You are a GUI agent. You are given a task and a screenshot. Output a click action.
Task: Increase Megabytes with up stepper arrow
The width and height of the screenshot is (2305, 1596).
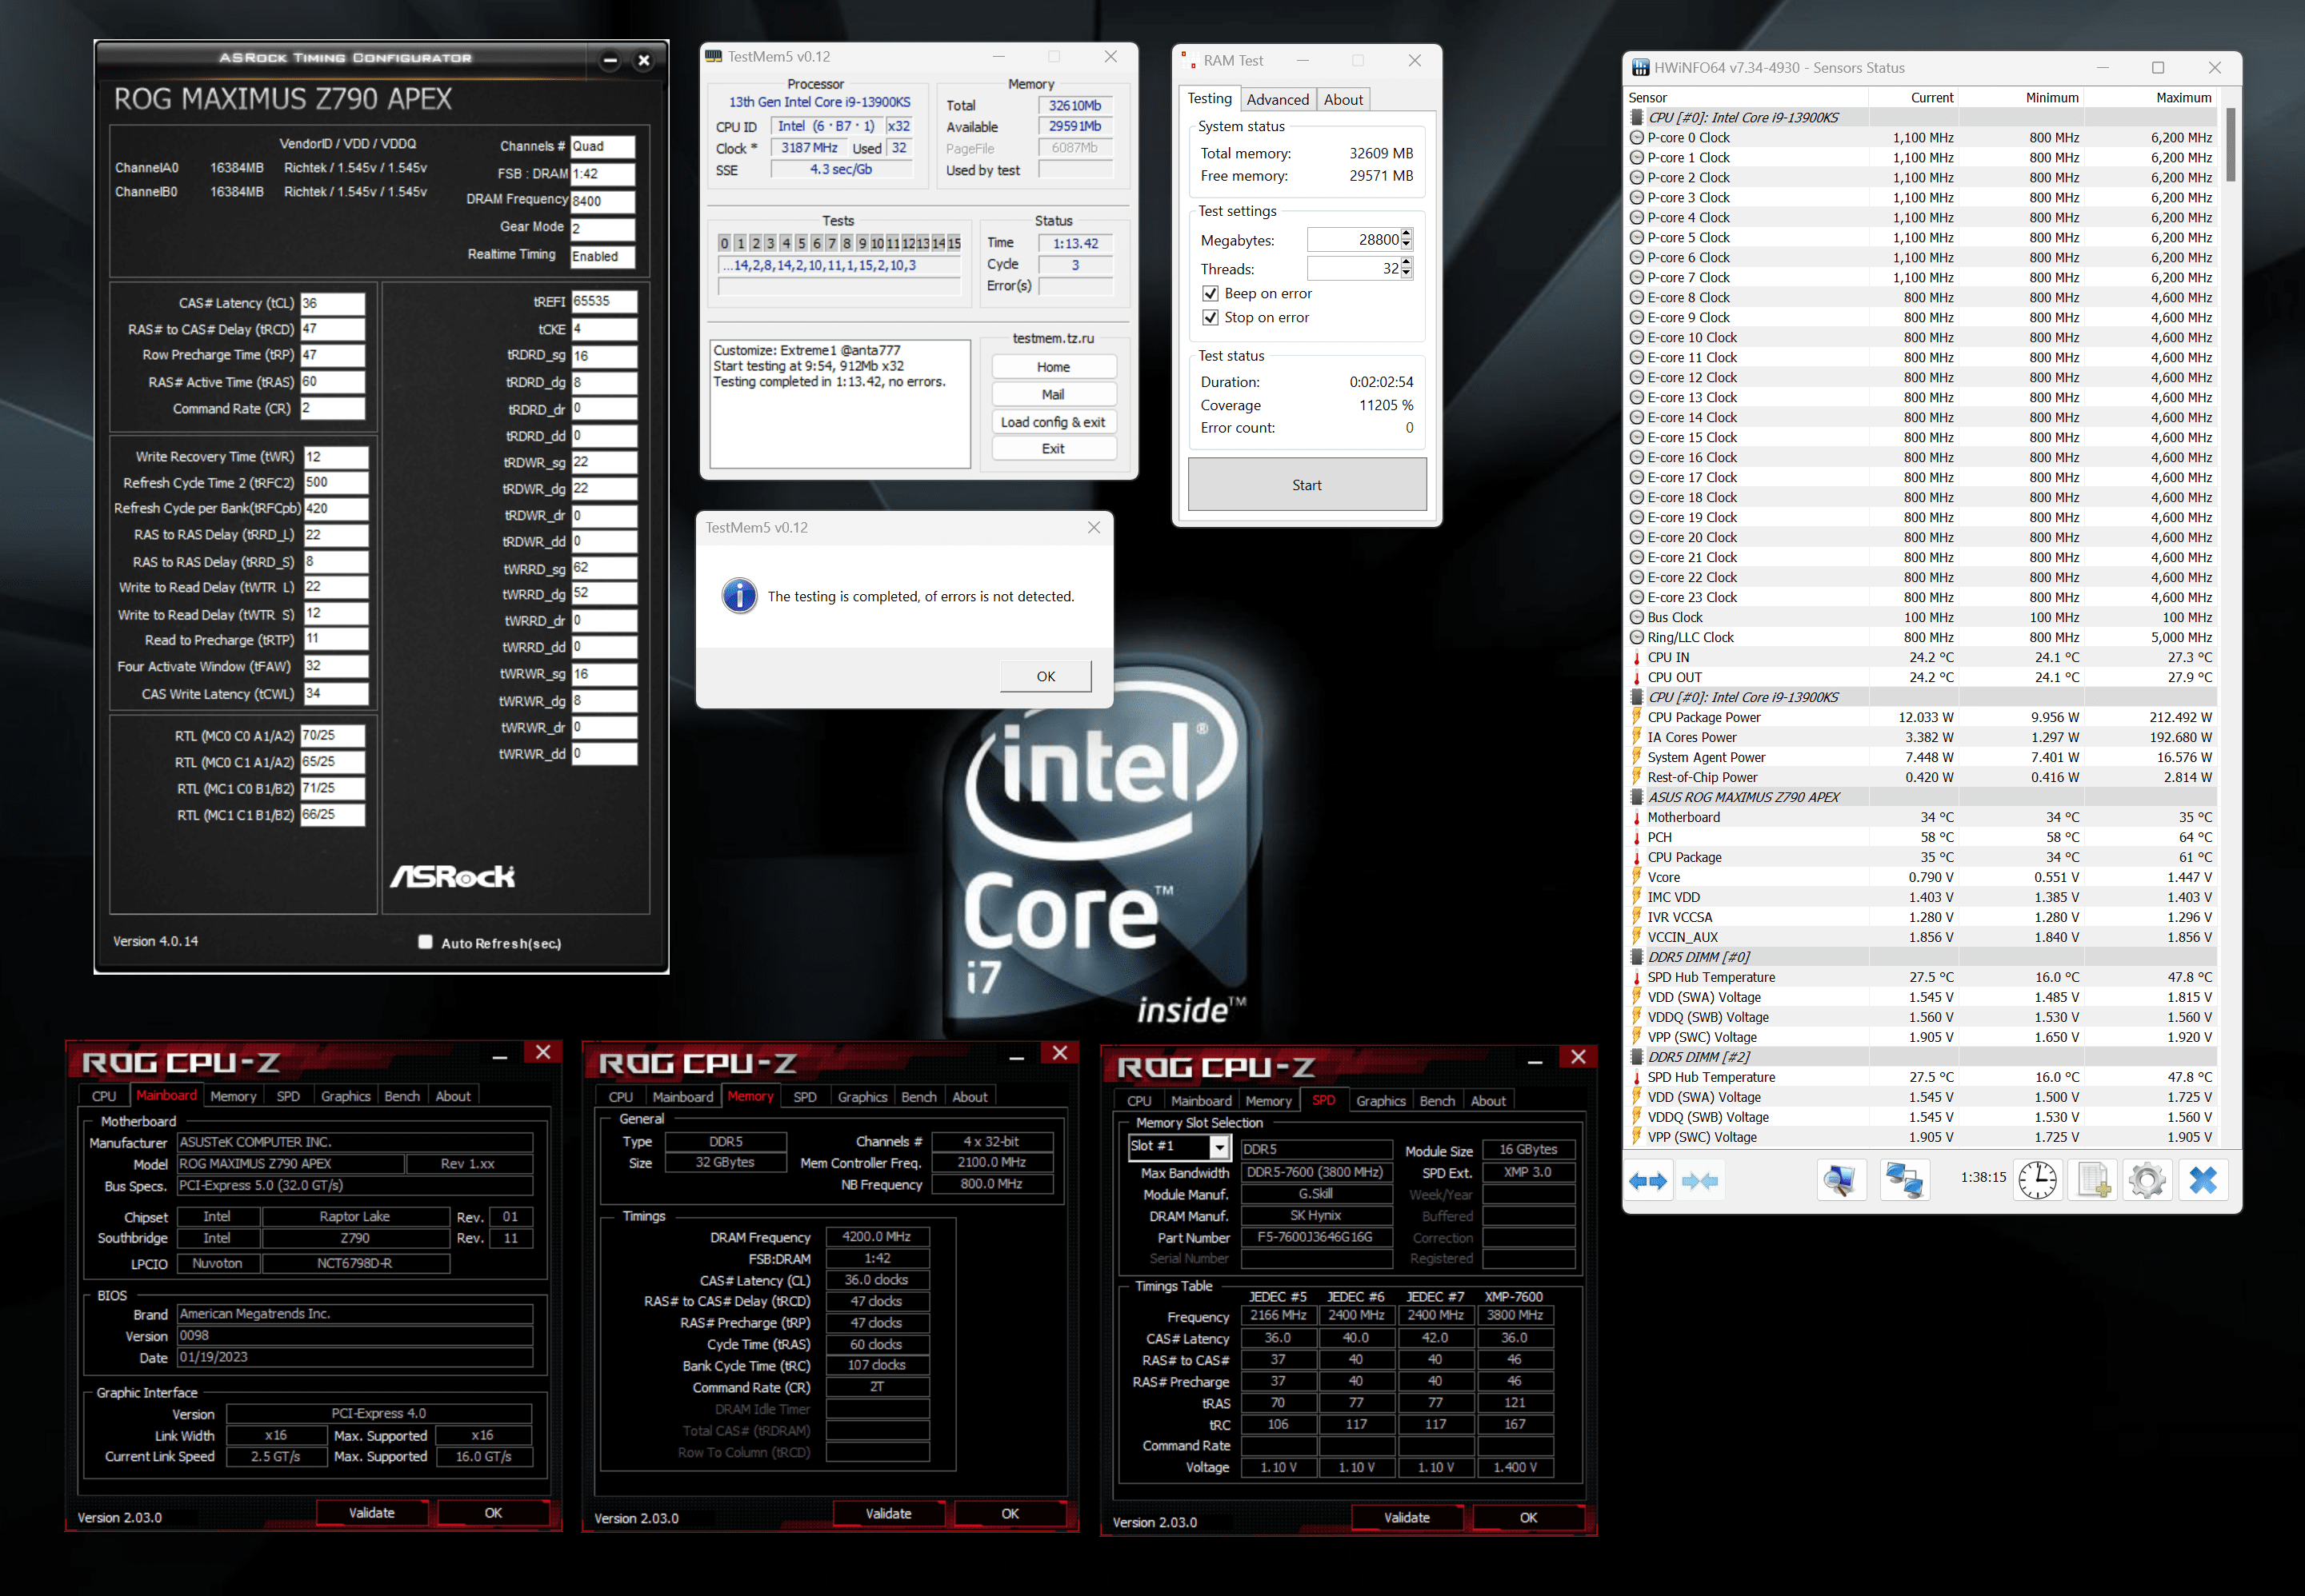1407,234
